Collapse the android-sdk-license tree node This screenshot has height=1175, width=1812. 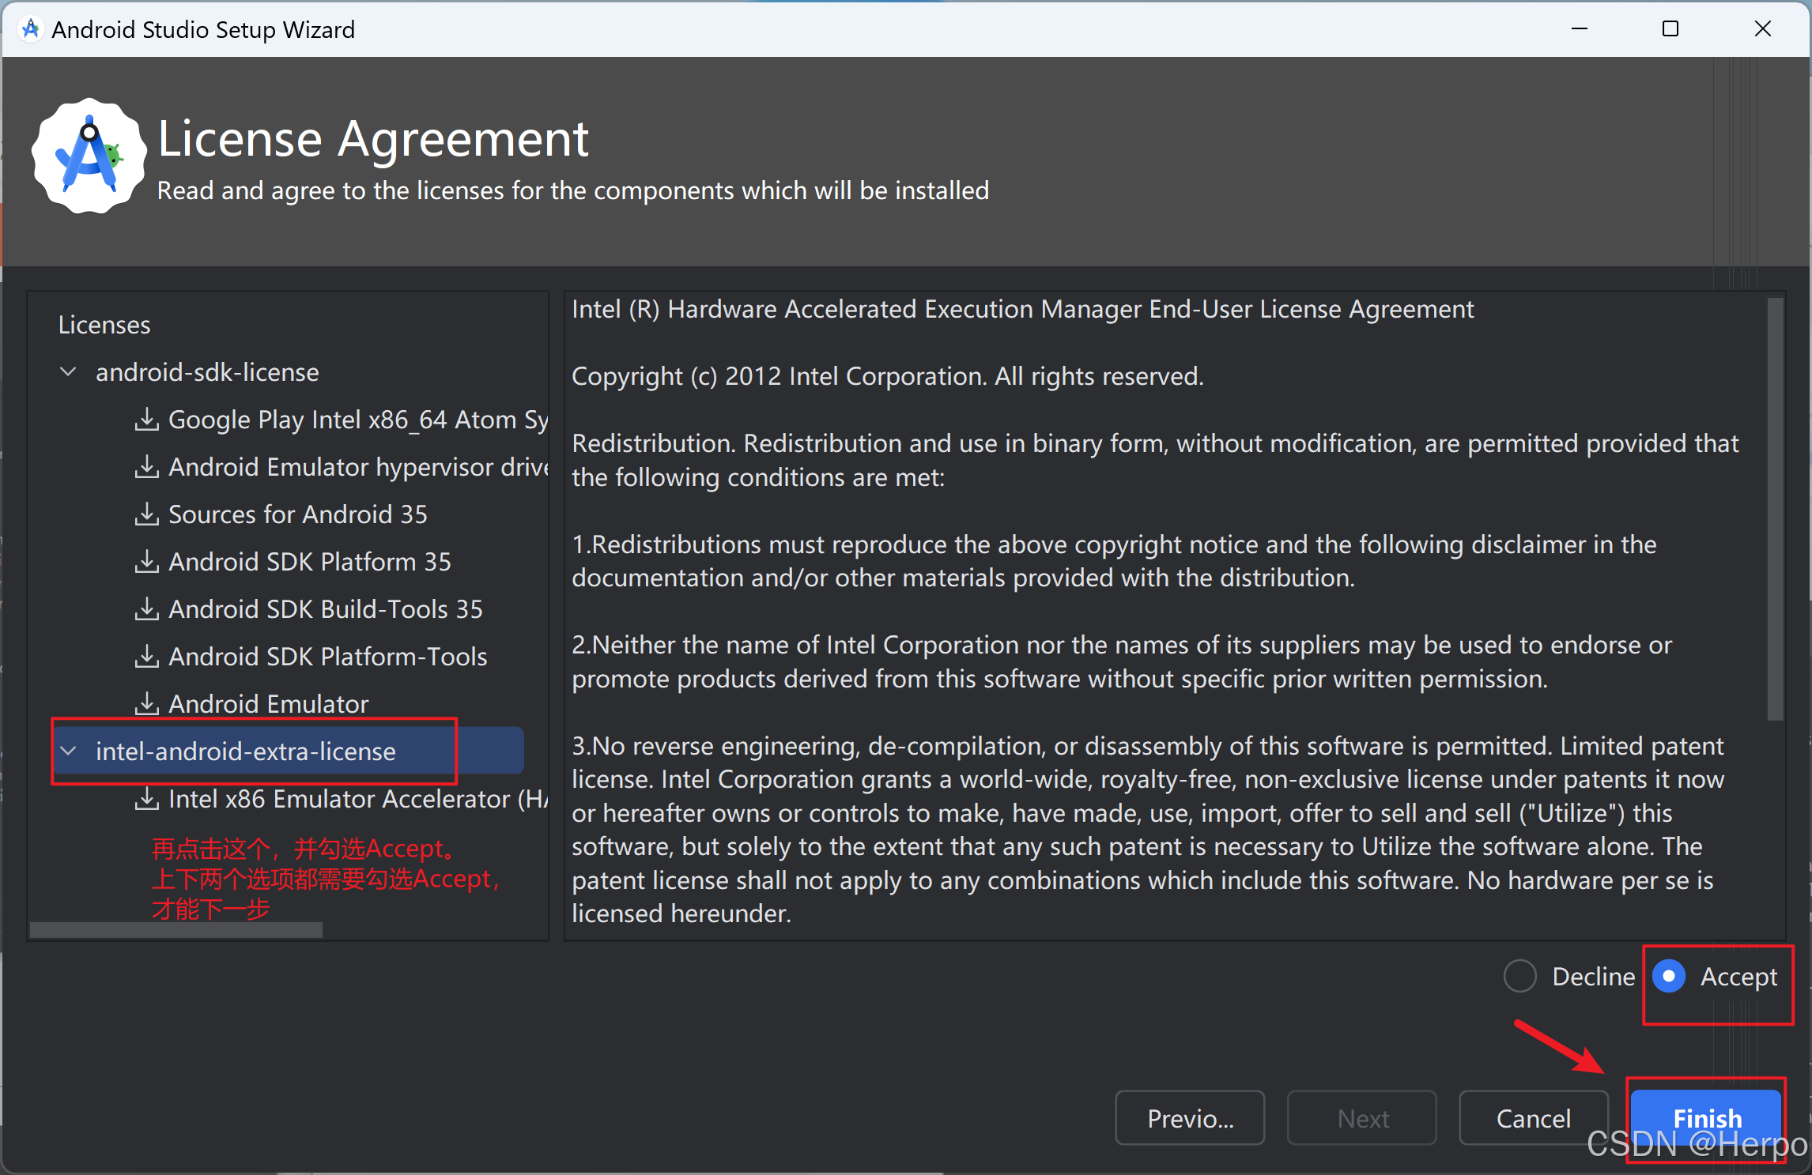pos(69,372)
